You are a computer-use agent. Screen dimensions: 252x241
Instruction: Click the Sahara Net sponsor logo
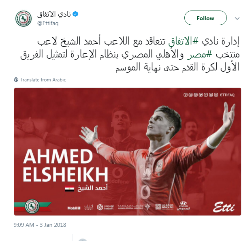click(164, 207)
